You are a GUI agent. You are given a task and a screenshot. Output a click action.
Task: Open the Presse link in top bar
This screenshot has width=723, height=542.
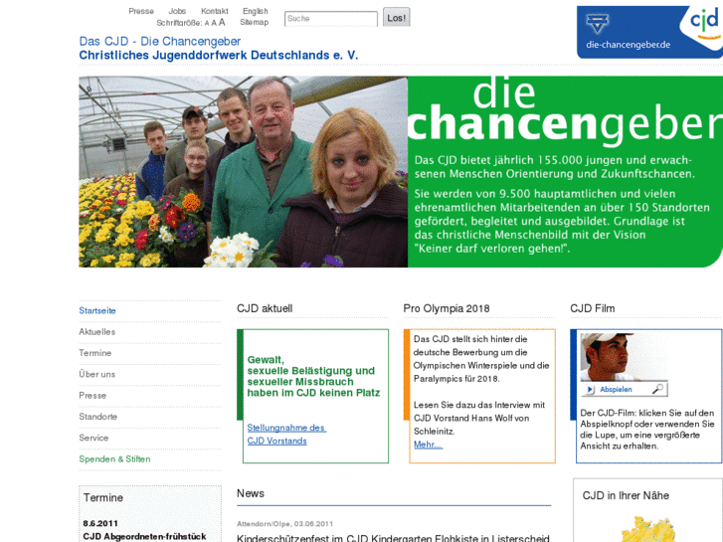coord(141,11)
